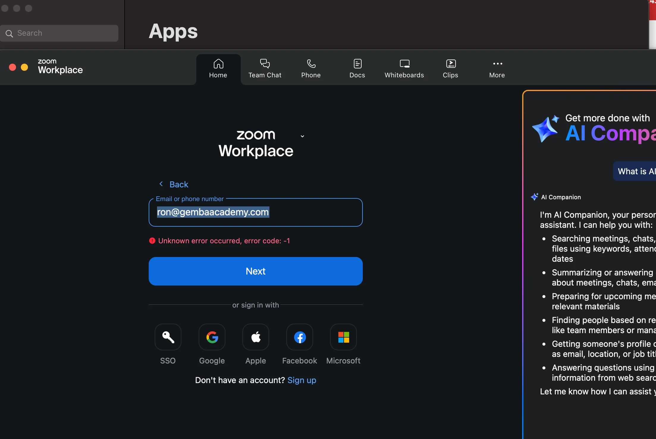Sign in with the Apple icon
Screen dimensions: 656x439
(256, 337)
